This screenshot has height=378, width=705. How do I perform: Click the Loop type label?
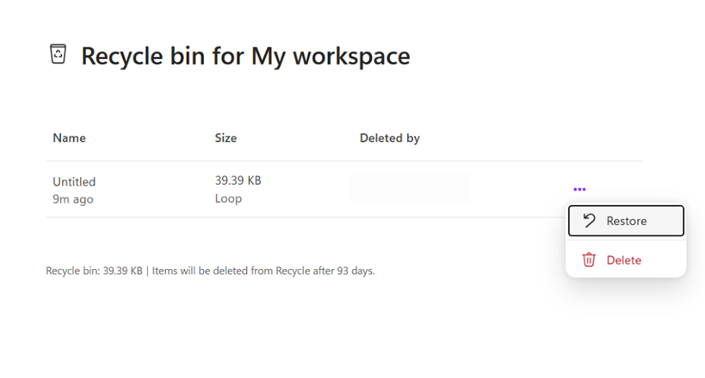(228, 198)
